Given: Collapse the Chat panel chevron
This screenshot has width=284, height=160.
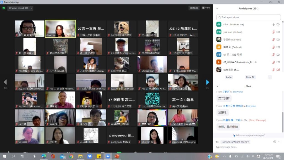Looking at the screenshot, I should point(217,86).
